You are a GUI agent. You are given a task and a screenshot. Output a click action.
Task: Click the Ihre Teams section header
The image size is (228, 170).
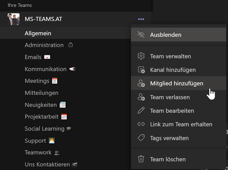click(x=20, y=5)
